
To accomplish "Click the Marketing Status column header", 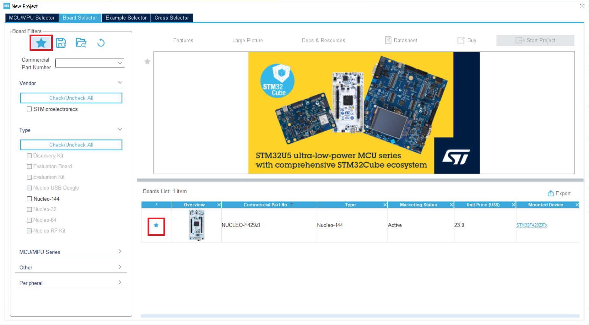I will [x=418, y=205].
